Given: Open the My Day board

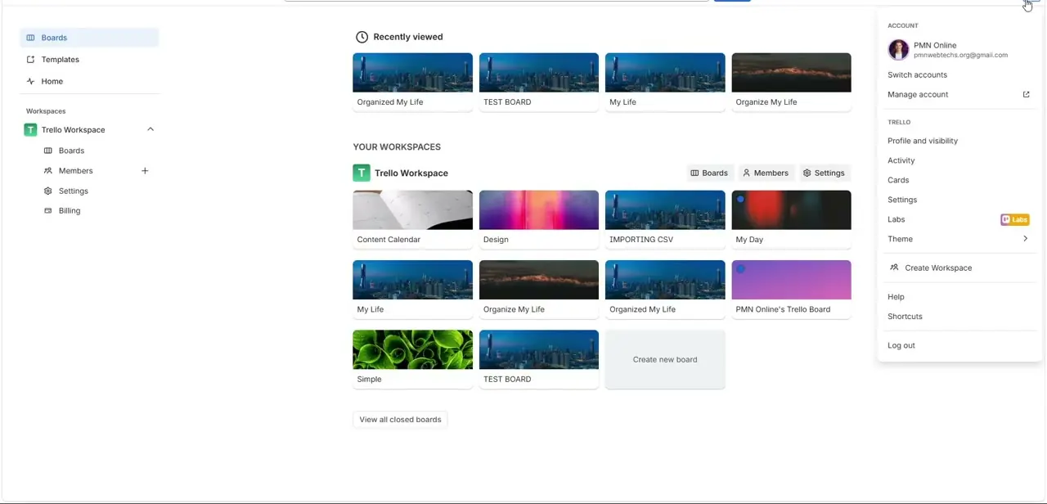Looking at the screenshot, I should (792, 220).
